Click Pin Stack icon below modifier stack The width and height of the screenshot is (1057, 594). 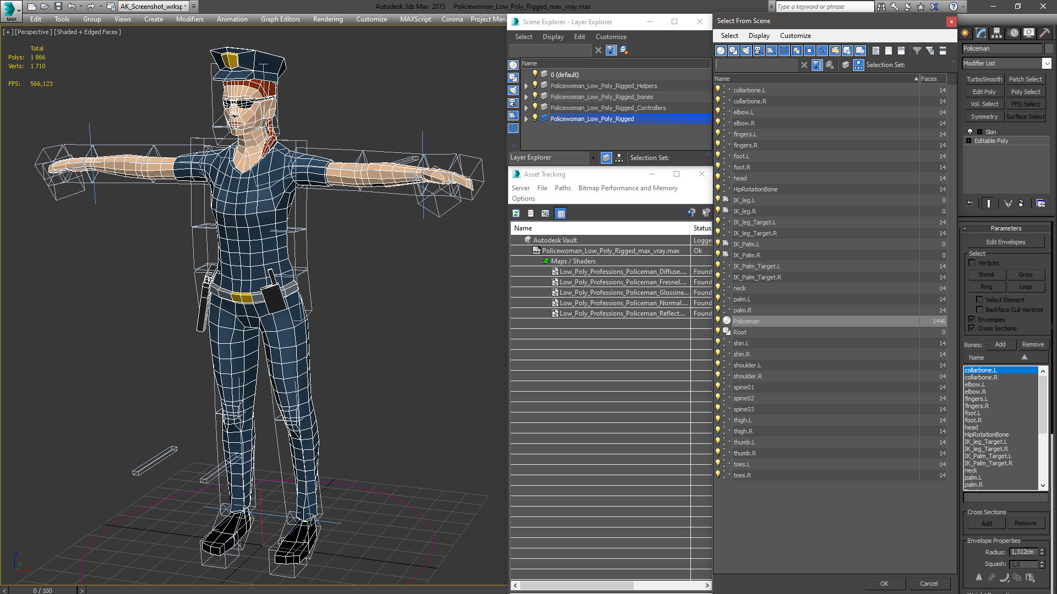pos(969,204)
